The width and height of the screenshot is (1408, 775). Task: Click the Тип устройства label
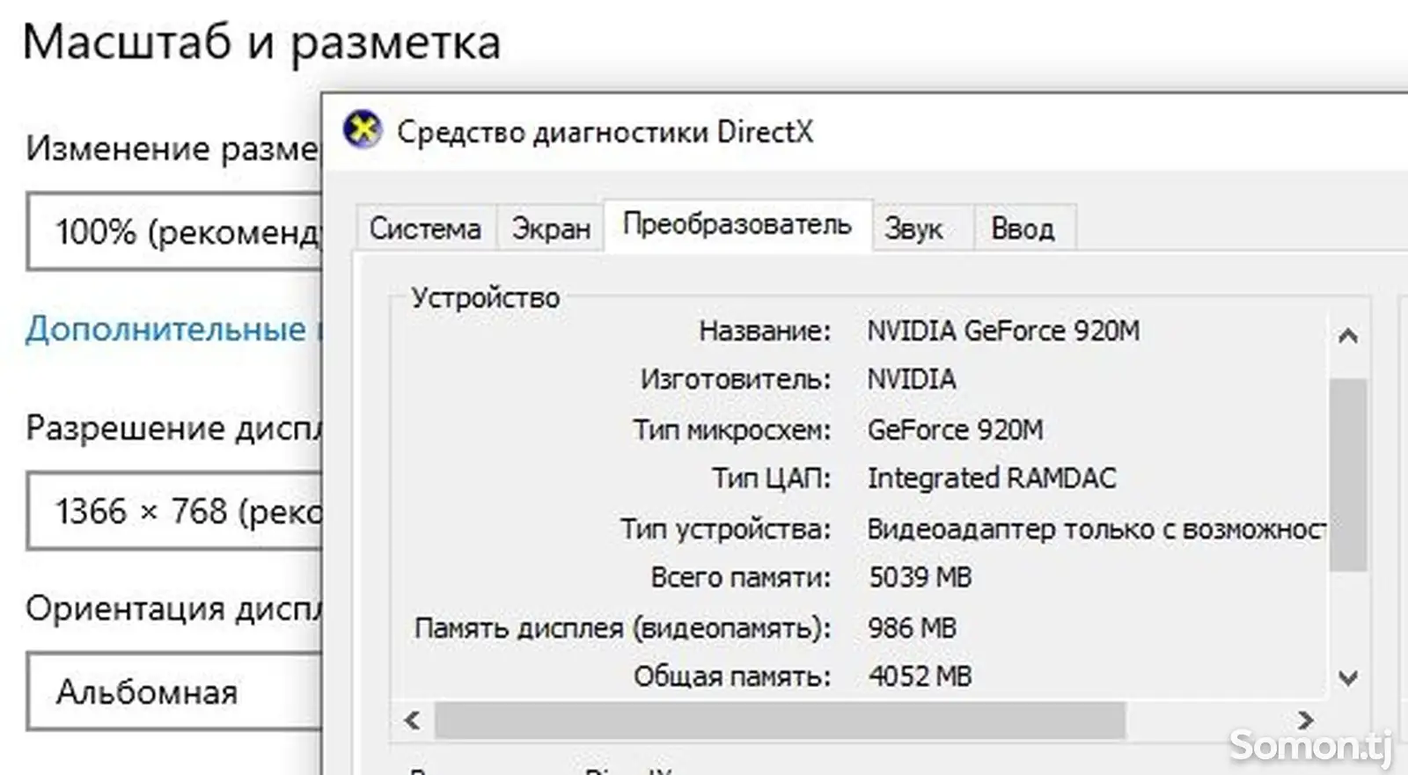point(726,530)
